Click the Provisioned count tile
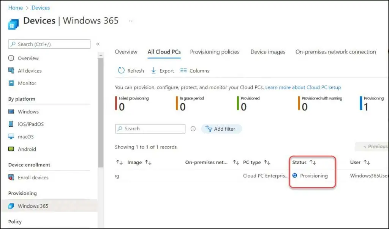This screenshot has height=229, width=389. (x=248, y=103)
